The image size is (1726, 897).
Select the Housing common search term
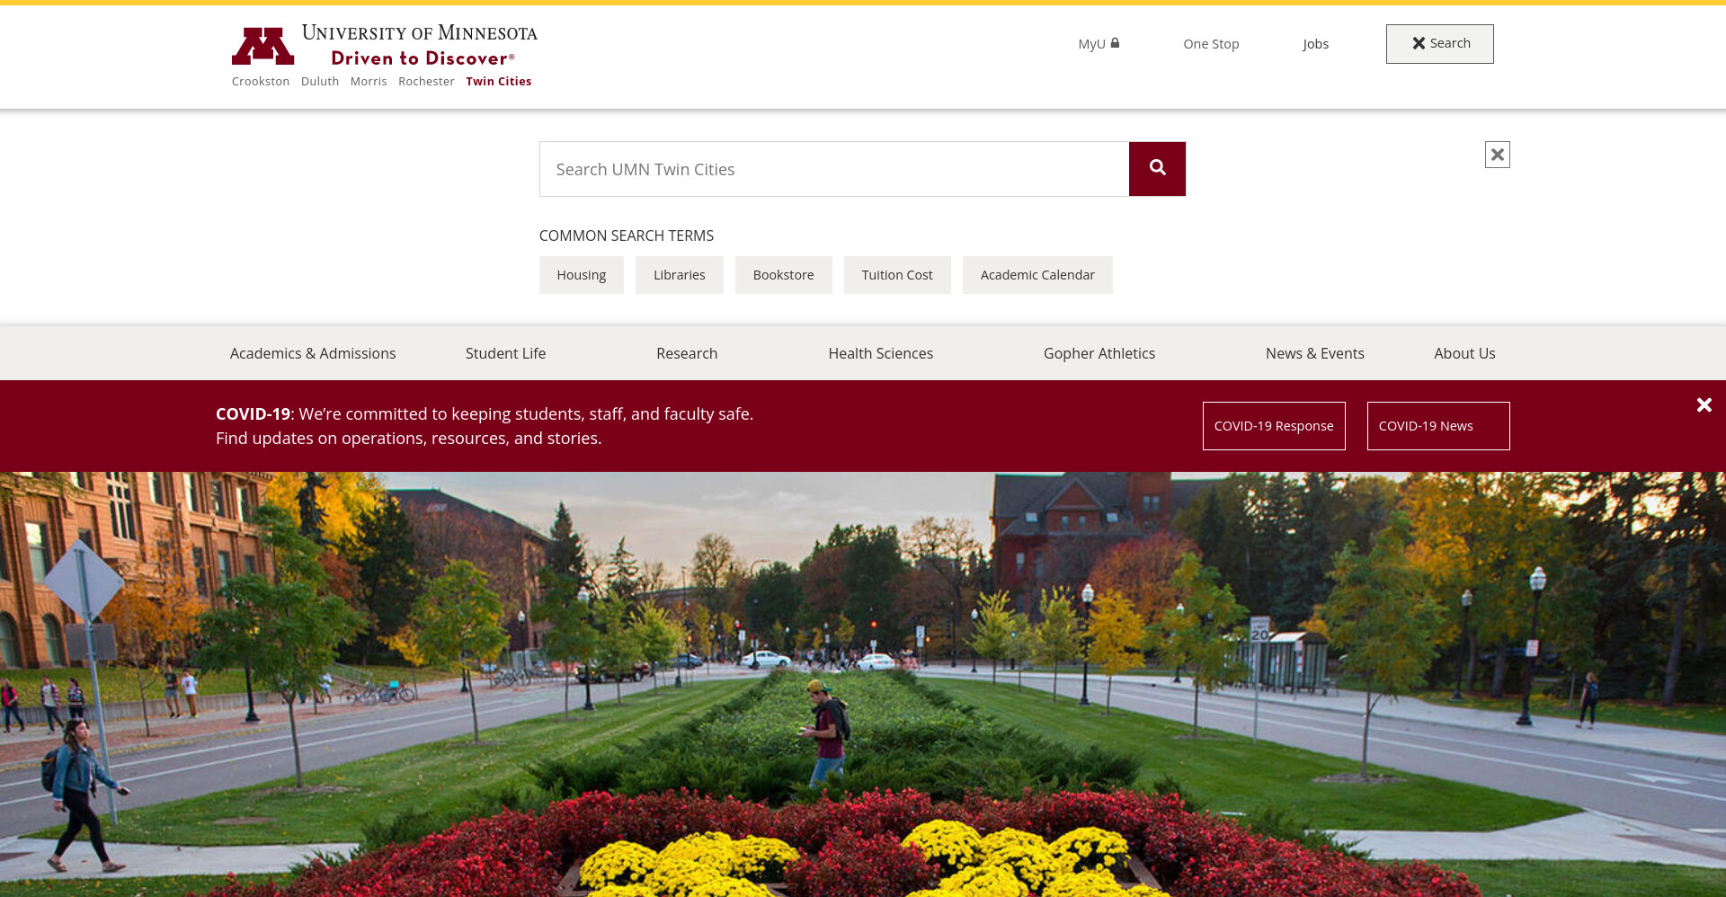coord(582,275)
